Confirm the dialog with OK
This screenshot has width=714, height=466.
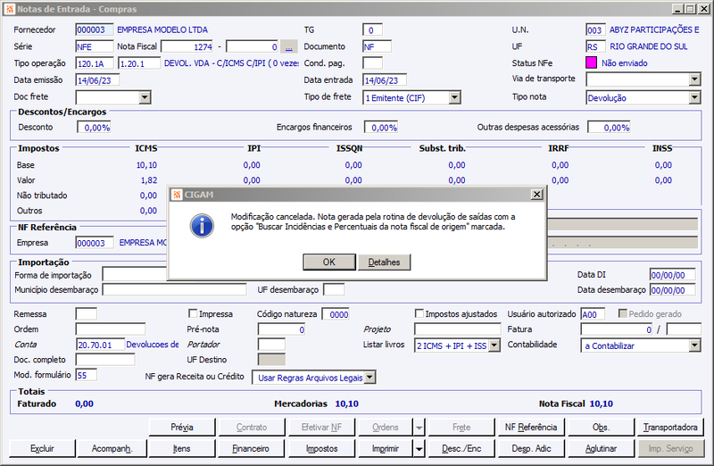tap(328, 262)
